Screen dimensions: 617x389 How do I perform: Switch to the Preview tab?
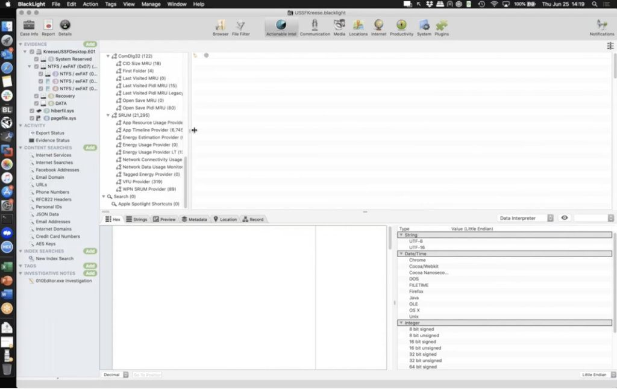click(164, 219)
